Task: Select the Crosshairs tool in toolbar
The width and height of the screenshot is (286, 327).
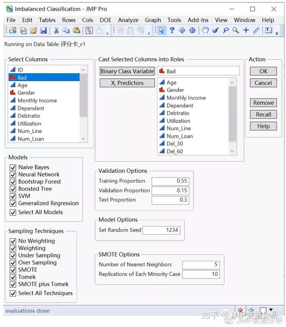Action: tap(246, 31)
